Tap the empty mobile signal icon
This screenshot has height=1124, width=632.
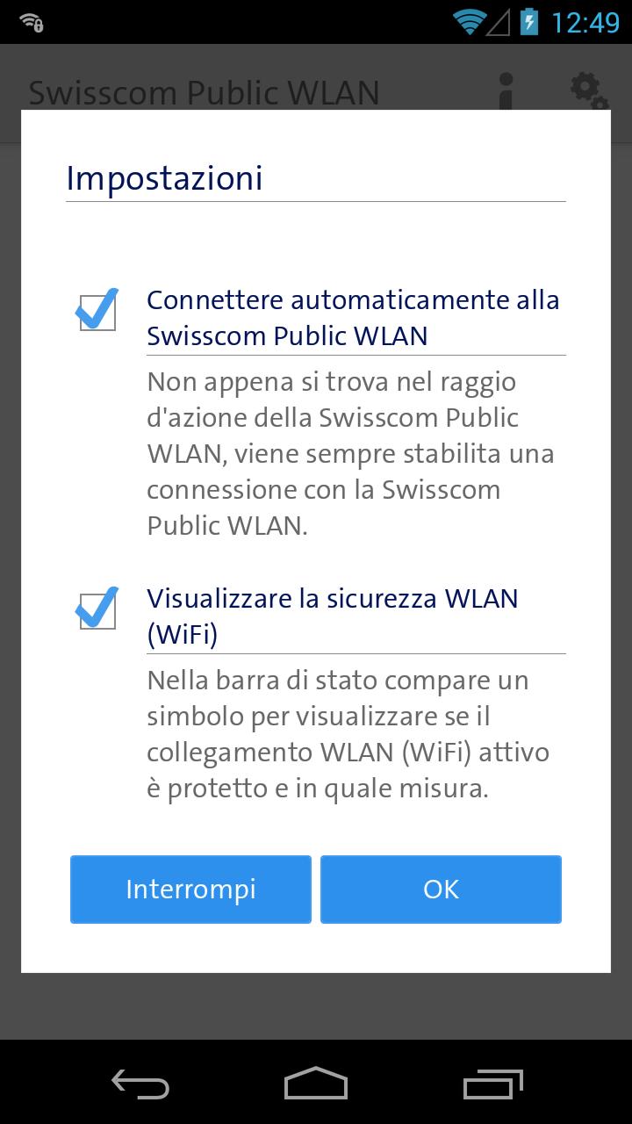pos(498,22)
